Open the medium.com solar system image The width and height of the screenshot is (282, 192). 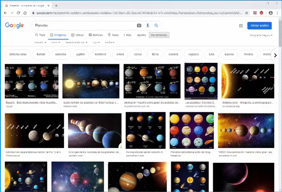pos(91,81)
